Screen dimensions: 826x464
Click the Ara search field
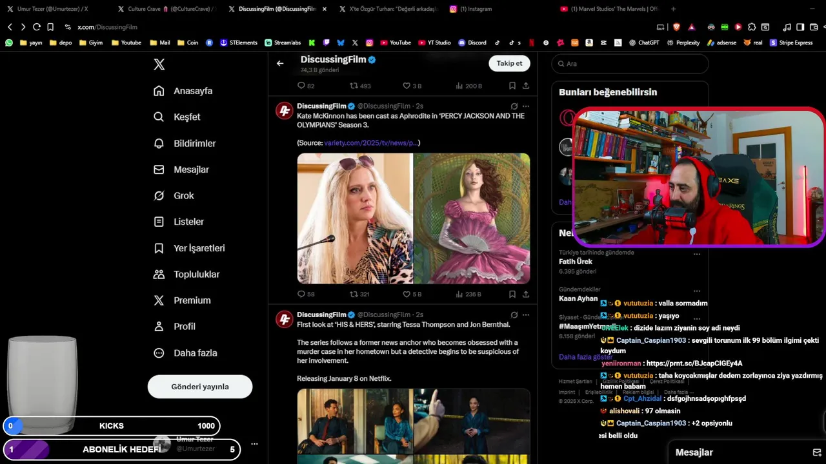coord(630,64)
